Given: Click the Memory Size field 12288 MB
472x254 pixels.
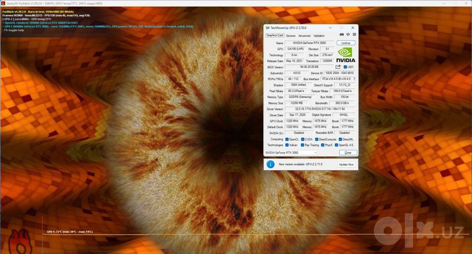Looking at the screenshot, I should click(x=296, y=103).
